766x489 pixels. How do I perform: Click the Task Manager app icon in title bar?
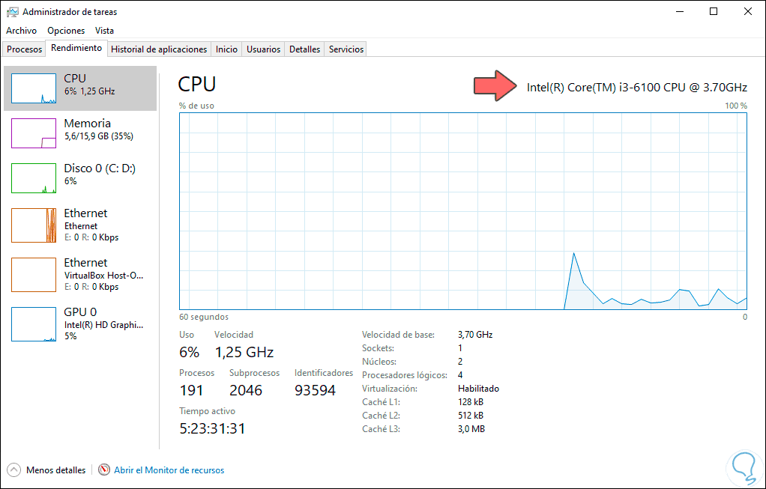point(13,12)
